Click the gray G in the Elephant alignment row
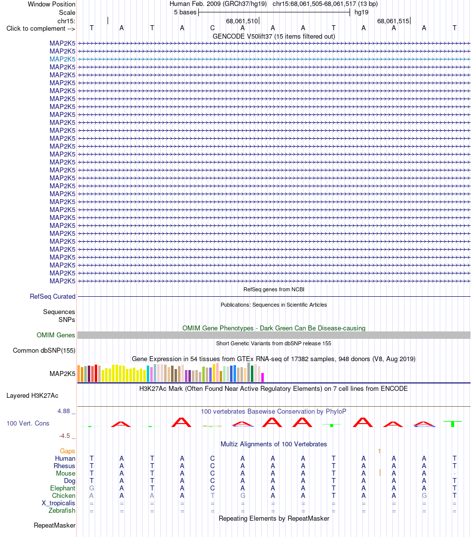 point(92,488)
